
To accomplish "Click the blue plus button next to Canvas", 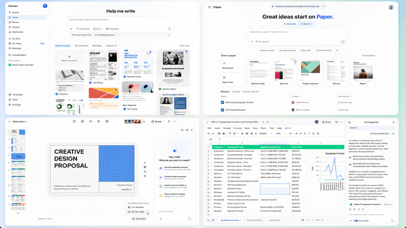I will (x=45, y=6).
